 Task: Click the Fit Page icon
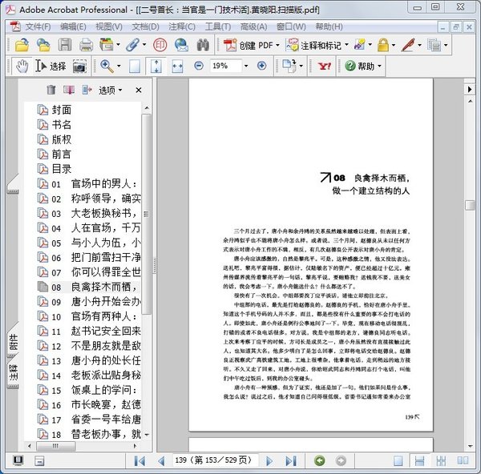(x=156, y=66)
